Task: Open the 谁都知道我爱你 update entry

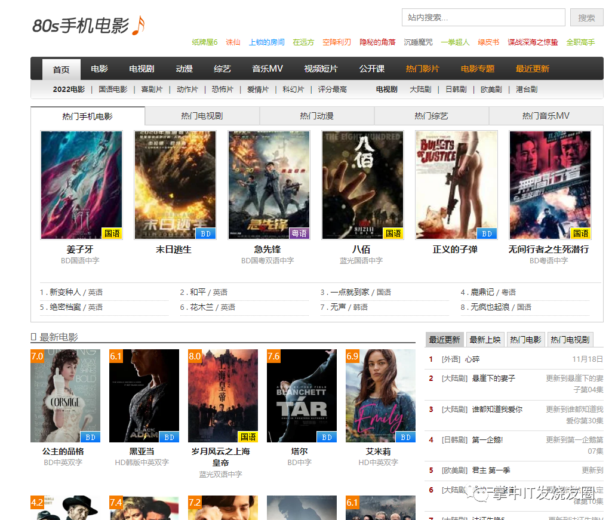Action: pyautogui.click(x=497, y=410)
